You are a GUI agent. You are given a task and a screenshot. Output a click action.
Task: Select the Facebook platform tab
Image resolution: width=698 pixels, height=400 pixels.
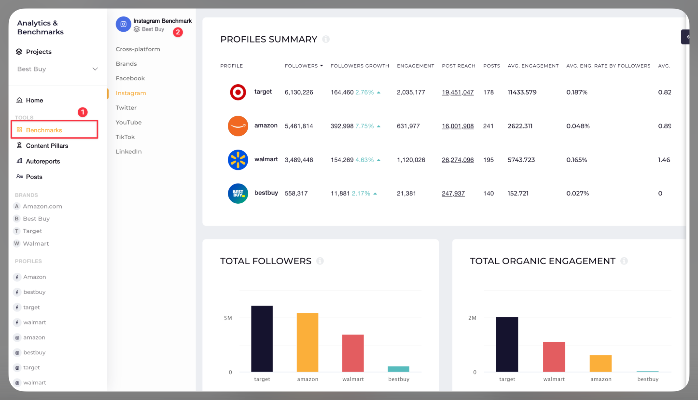[x=130, y=78]
